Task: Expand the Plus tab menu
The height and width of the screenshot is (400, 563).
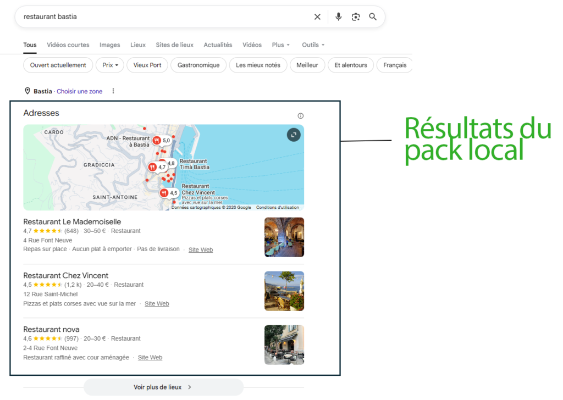Action: (x=280, y=45)
